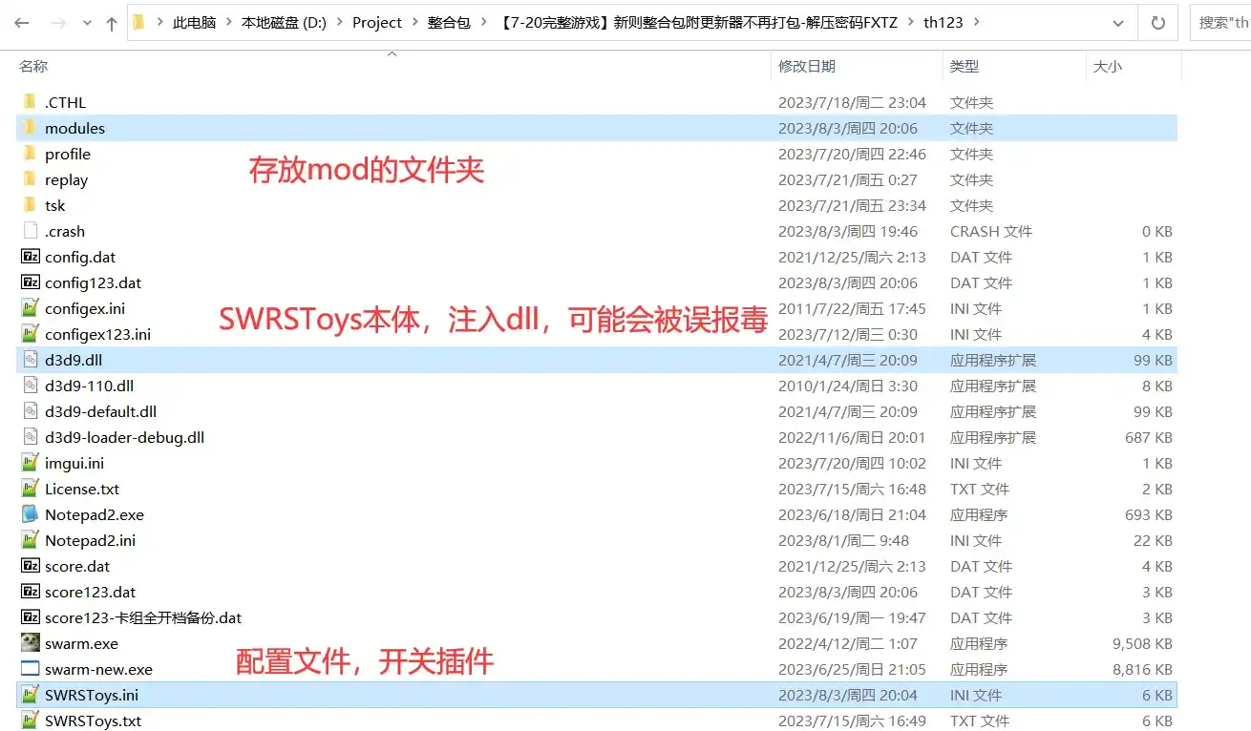The width and height of the screenshot is (1251, 731).
Task: Click the 此电脑 breadcrumb
Action: tap(194, 23)
